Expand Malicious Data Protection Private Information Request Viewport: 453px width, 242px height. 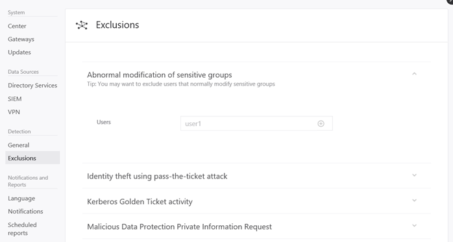pos(414,226)
